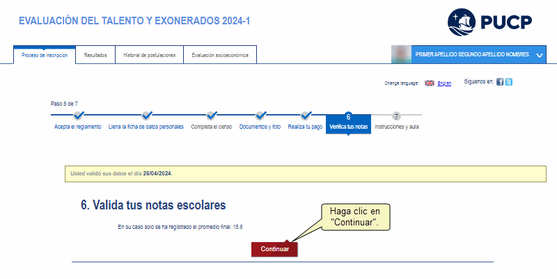Go to the Evaluación socioeconómica tab
The image size is (557, 279).
(220, 55)
